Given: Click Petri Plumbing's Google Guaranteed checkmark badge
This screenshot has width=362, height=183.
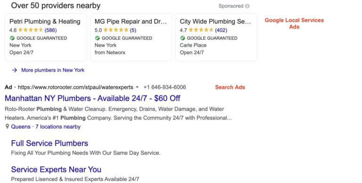Looking at the screenshot, I should tap(12, 38).
